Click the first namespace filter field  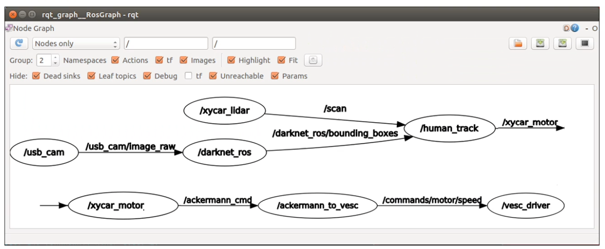tap(166, 44)
